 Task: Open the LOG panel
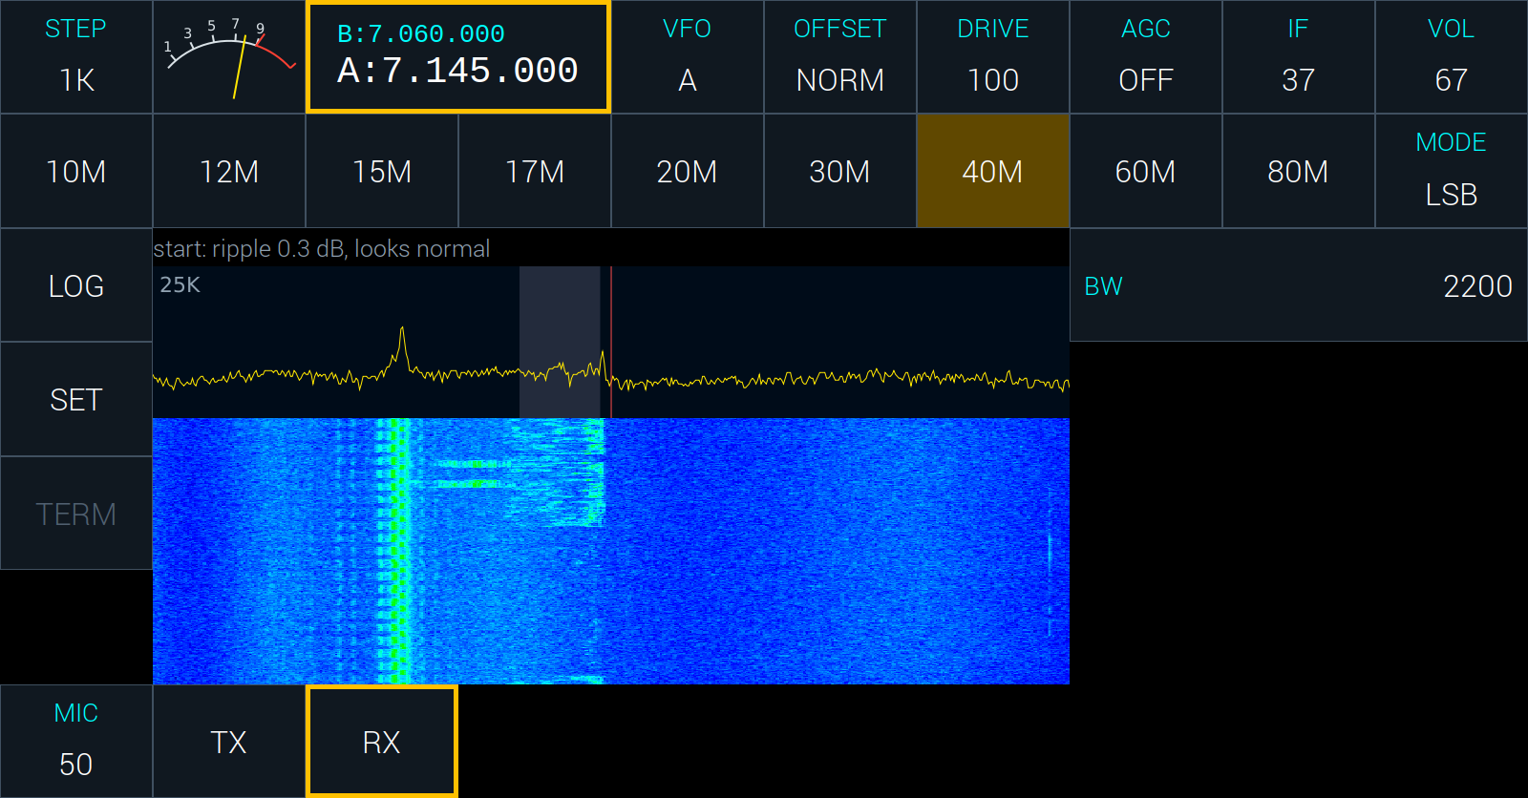(x=76, y=285)
